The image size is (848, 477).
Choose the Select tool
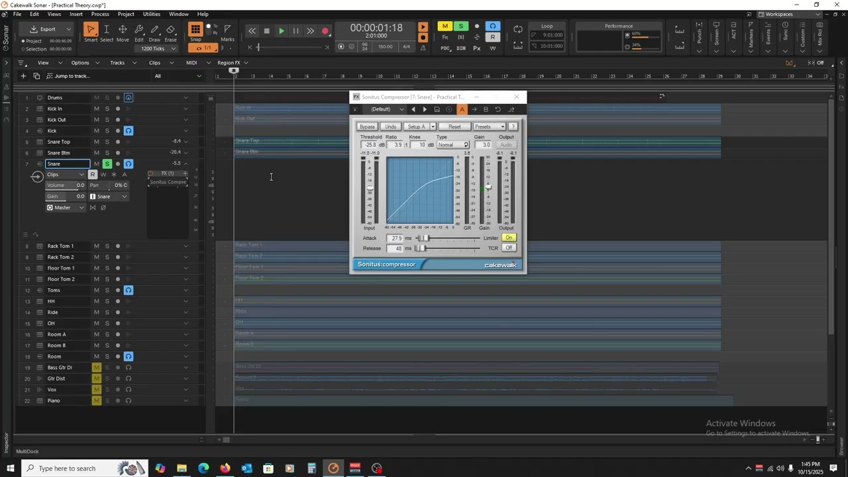coord(106,30)
